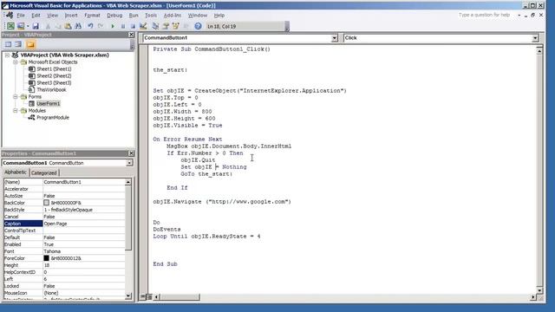Open Visual Basic Help question mark icon

point(198,26)
